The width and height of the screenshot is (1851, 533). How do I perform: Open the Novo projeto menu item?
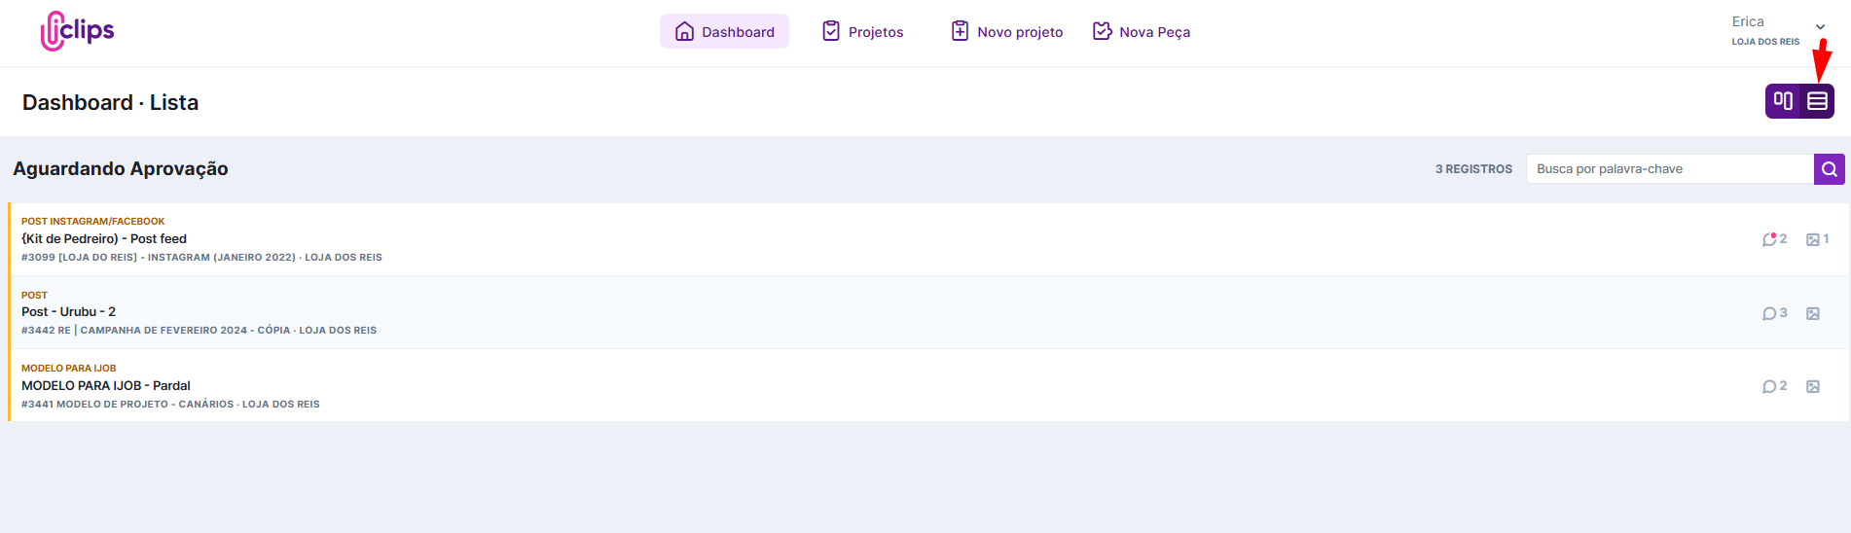point(1006,32)
